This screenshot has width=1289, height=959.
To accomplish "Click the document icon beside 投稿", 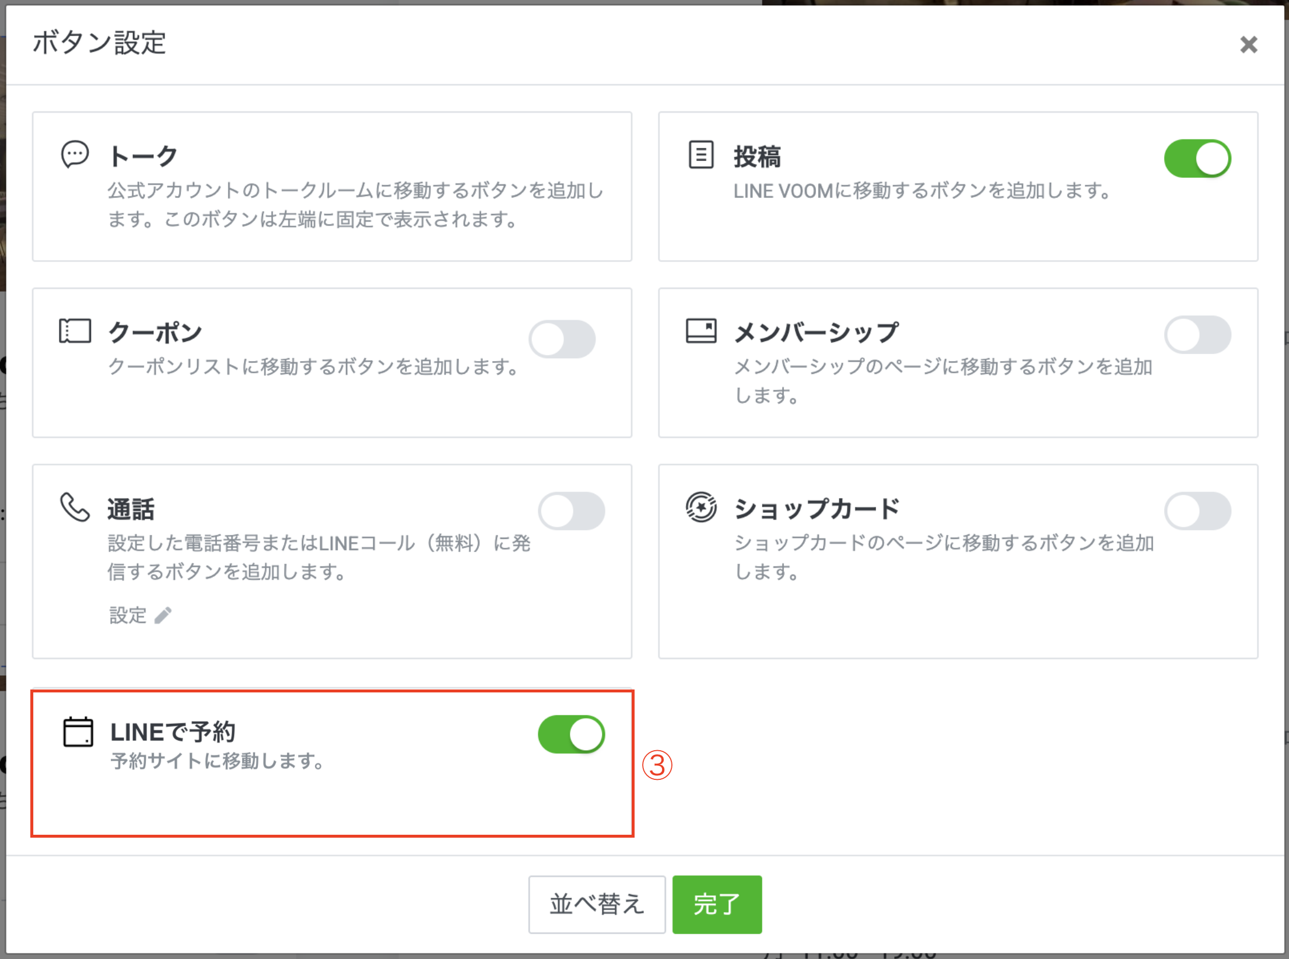I will click(700, 155).
